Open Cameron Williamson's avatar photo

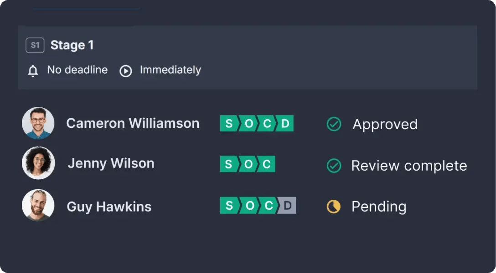coord(38,123)
